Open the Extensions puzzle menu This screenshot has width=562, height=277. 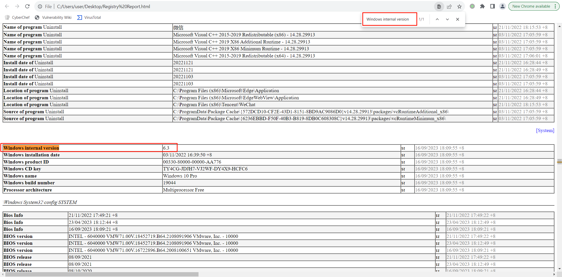point(482,6)
